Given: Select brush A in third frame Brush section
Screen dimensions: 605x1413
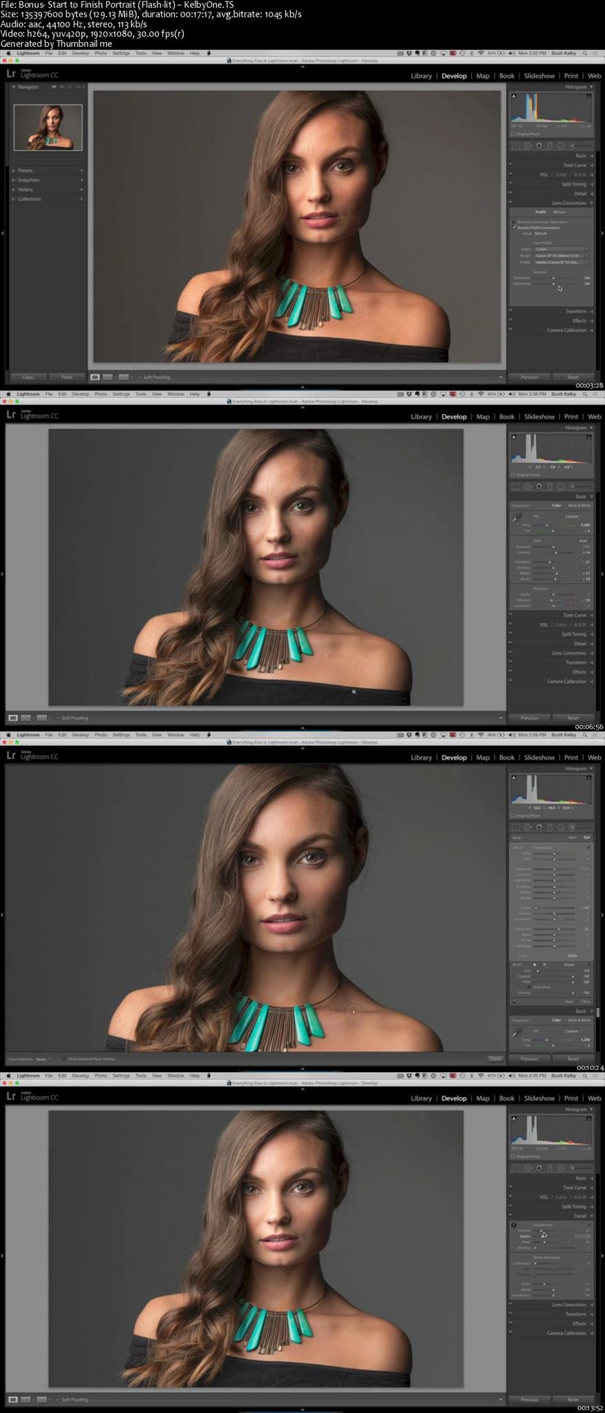Looking at the screenshot, I should point(535,965).
